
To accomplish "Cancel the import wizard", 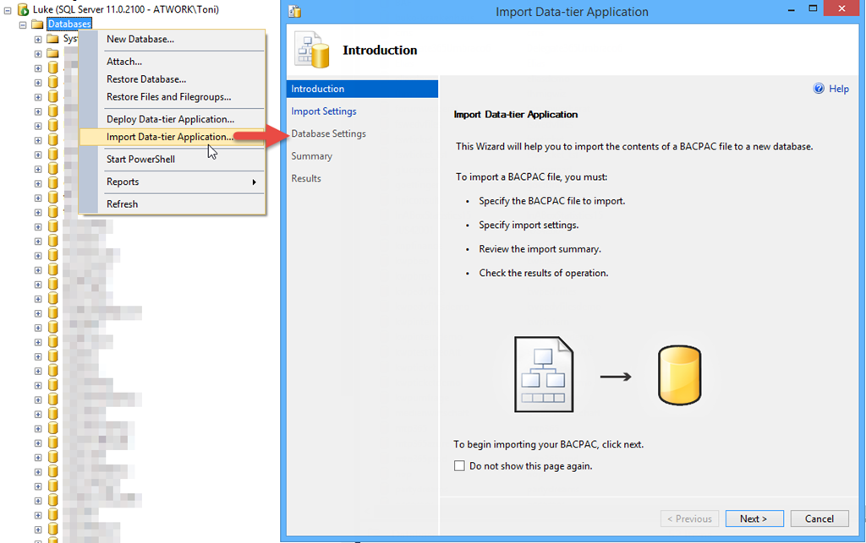I will (819, 519).
